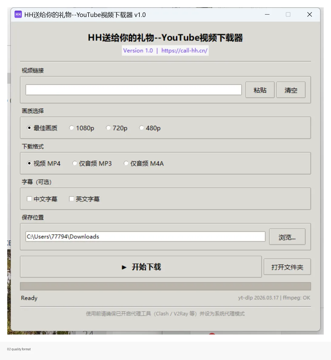331x360 pixels.
Task: Open the downloads folder via 打开文件夹
Action: pyautogui.click(x=287, y=267)
